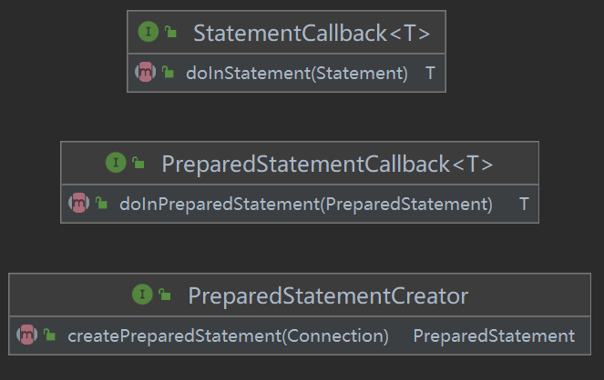Select the createPreparedStatement(Connection) method
The image size is (604, 380).
(229, 336)
